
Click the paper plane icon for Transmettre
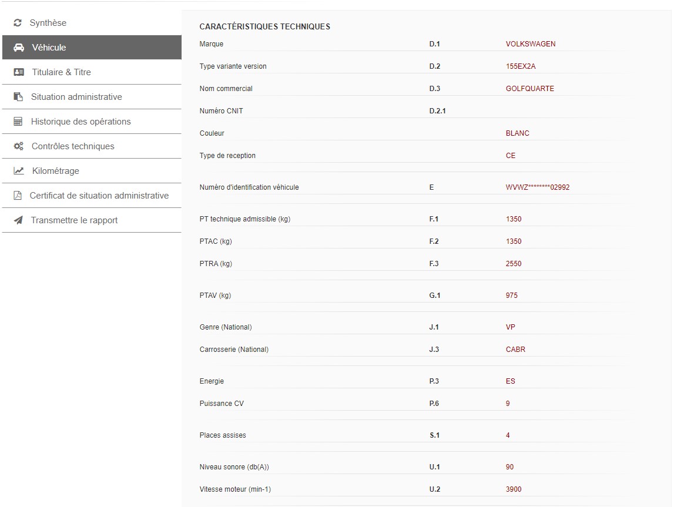[x=18, y=220]
